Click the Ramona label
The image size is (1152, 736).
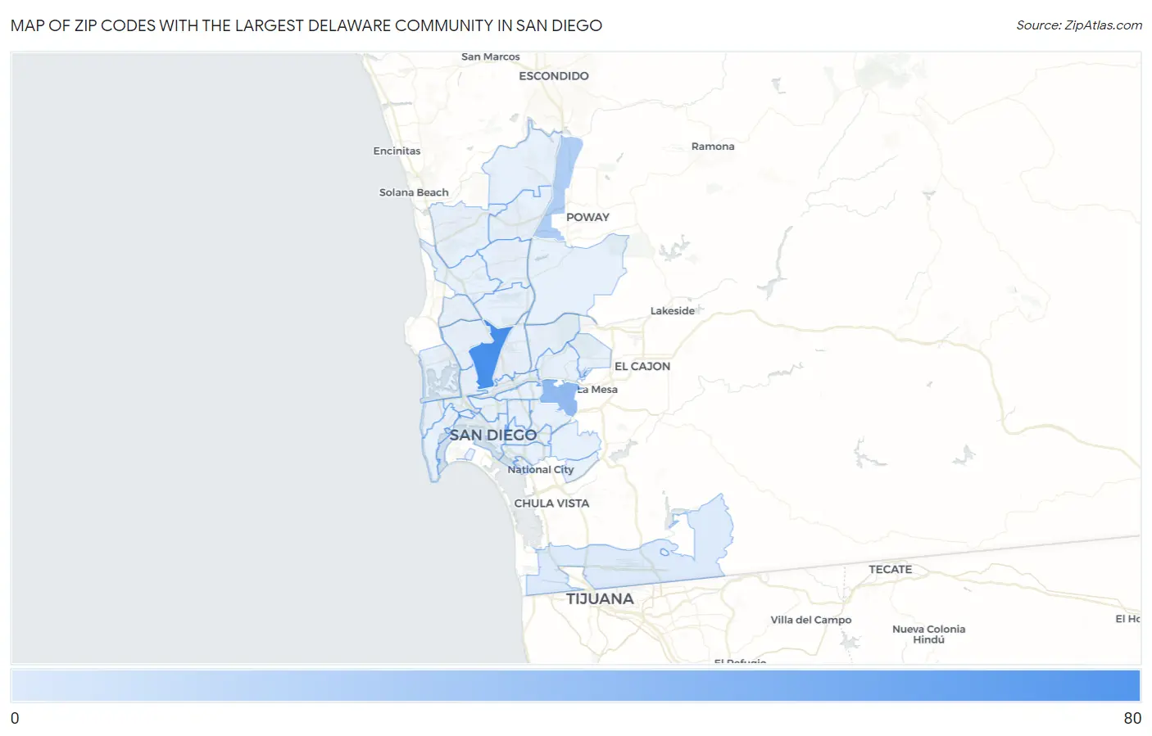713,147
